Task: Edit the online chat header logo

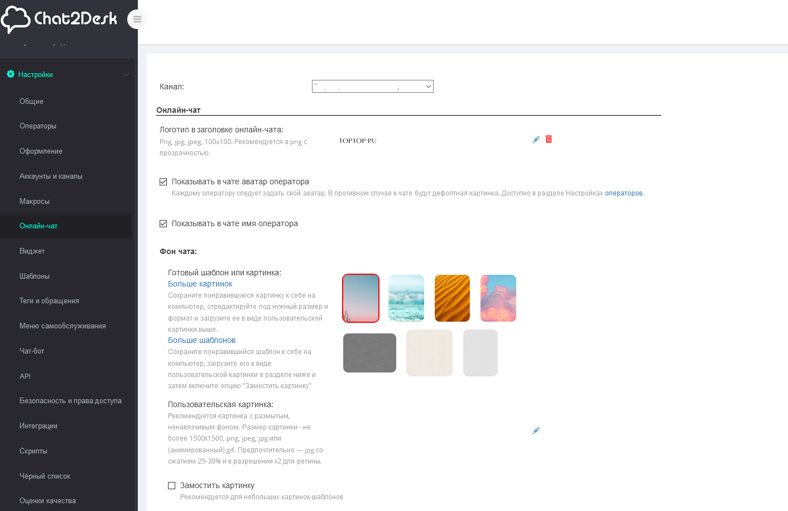Action: (x=536, y=140)
